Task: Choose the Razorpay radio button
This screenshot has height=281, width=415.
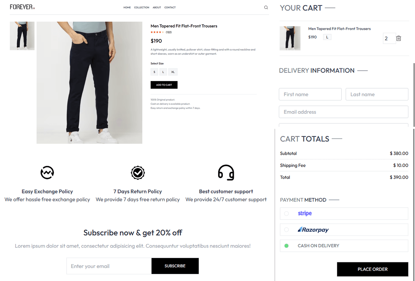Action: click(x=286, y=230)
